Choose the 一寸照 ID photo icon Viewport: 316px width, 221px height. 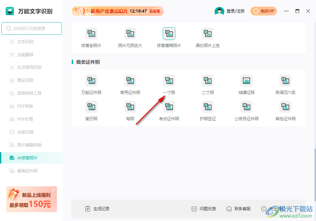169,81
